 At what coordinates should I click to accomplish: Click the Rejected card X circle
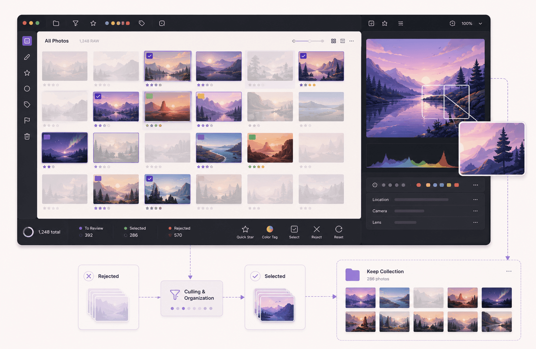[89, 276]
